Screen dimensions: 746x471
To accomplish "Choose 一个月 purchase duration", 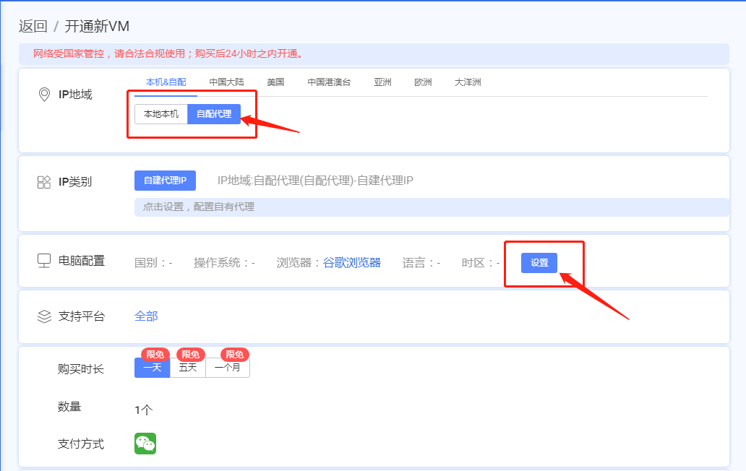I will (228, 368).
